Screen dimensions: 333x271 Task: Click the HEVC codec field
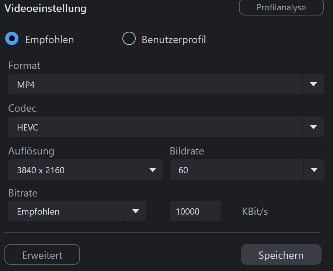(155, 127)
